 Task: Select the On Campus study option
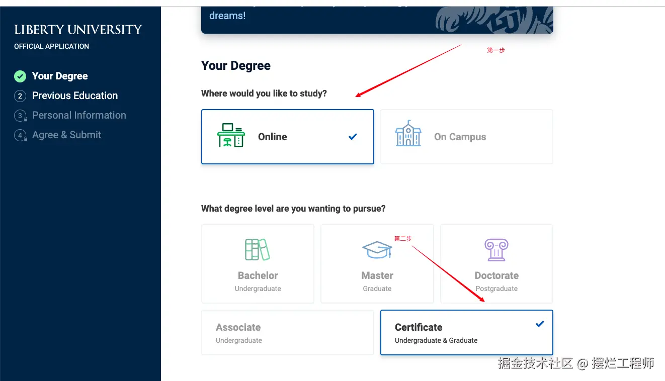467,137
